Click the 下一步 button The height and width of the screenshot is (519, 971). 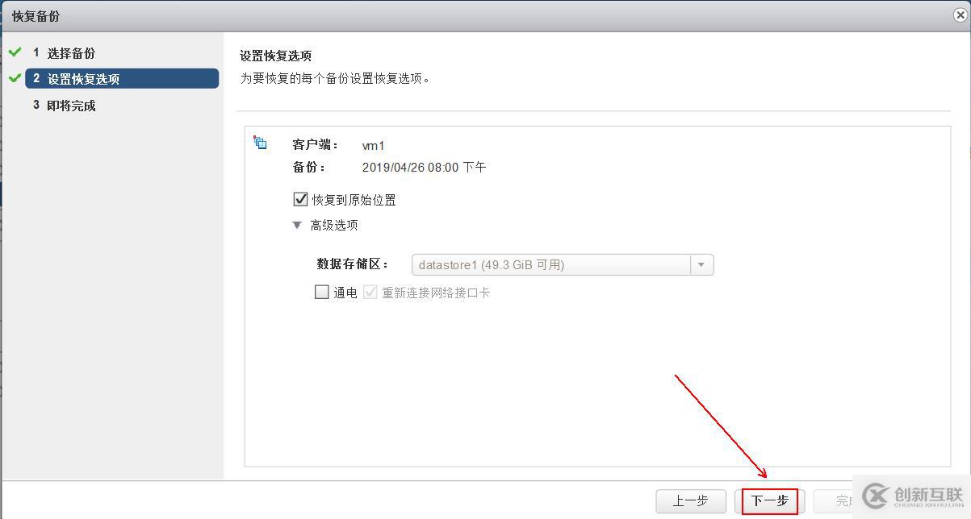coord(769,501)
